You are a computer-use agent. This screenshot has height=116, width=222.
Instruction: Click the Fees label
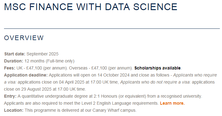[x=10, y=68]
